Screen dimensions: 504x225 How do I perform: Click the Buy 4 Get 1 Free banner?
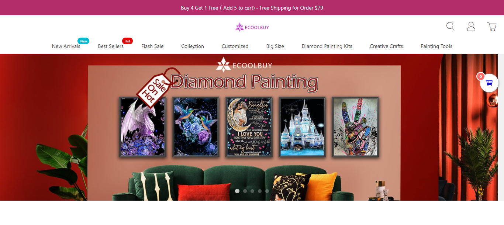point(252,8)
